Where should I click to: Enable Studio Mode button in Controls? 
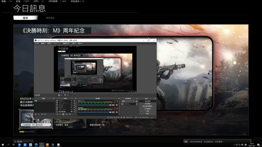pyautogui.click(x=148, y=109)
